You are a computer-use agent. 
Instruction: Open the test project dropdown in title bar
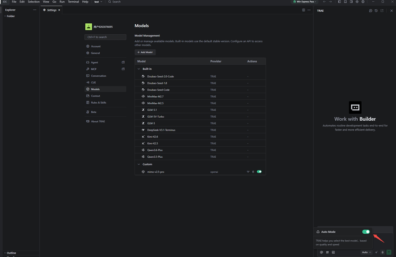(x=98, y=2)
